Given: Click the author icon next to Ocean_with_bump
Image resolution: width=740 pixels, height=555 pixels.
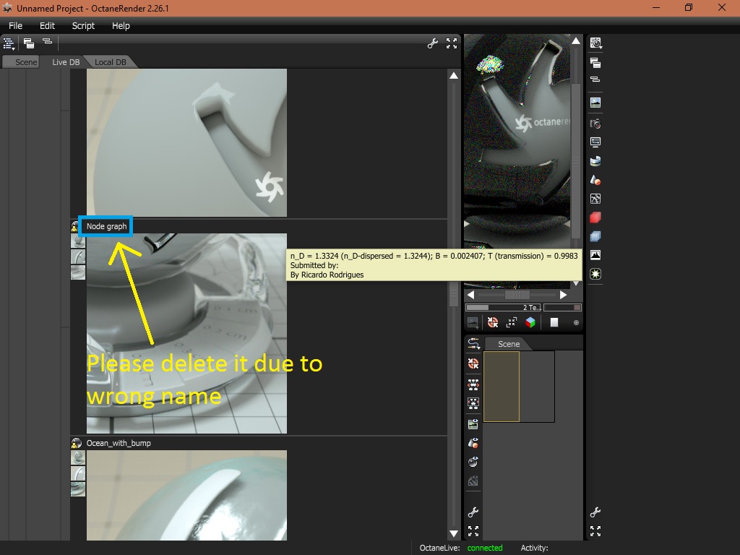Looking at the screenshot, I should [76, 443].
